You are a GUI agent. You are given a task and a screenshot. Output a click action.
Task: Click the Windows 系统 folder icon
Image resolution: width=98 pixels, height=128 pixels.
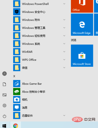[17, 44]
